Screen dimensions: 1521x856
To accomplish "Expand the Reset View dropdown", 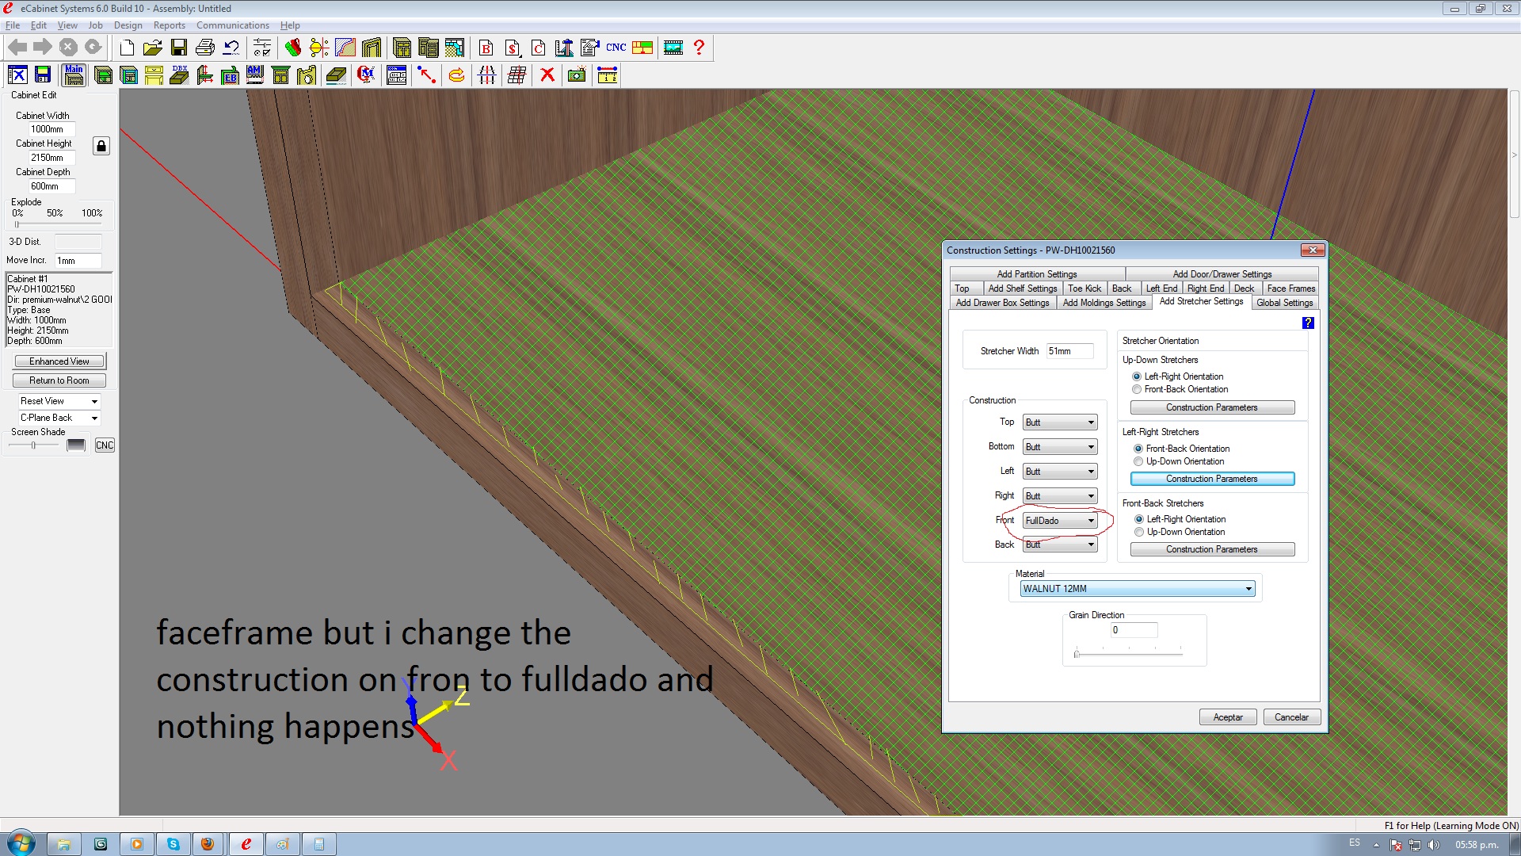I will point(94,402).
